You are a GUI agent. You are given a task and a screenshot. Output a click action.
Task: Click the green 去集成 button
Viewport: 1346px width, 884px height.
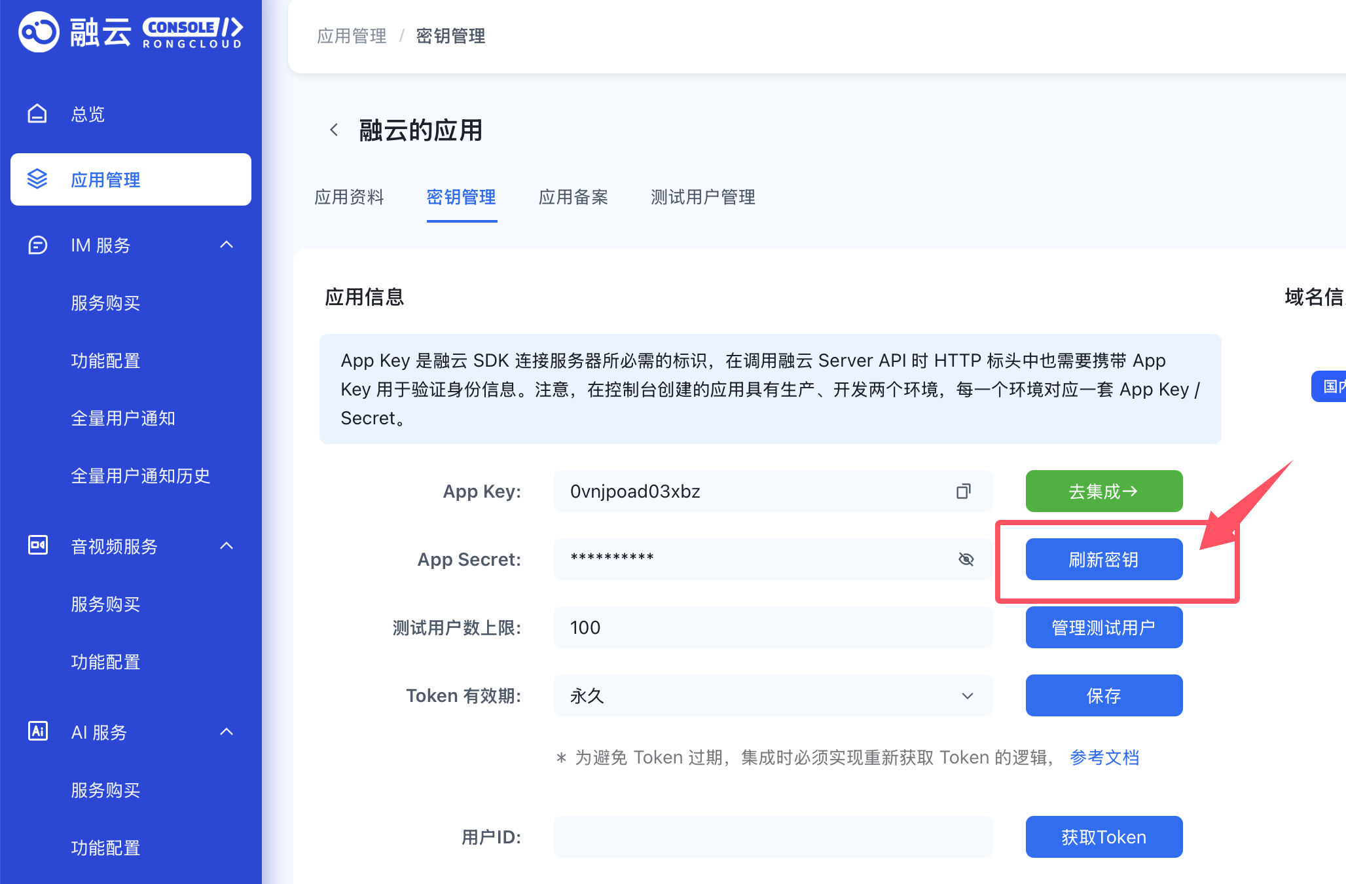click(1104, 491)
